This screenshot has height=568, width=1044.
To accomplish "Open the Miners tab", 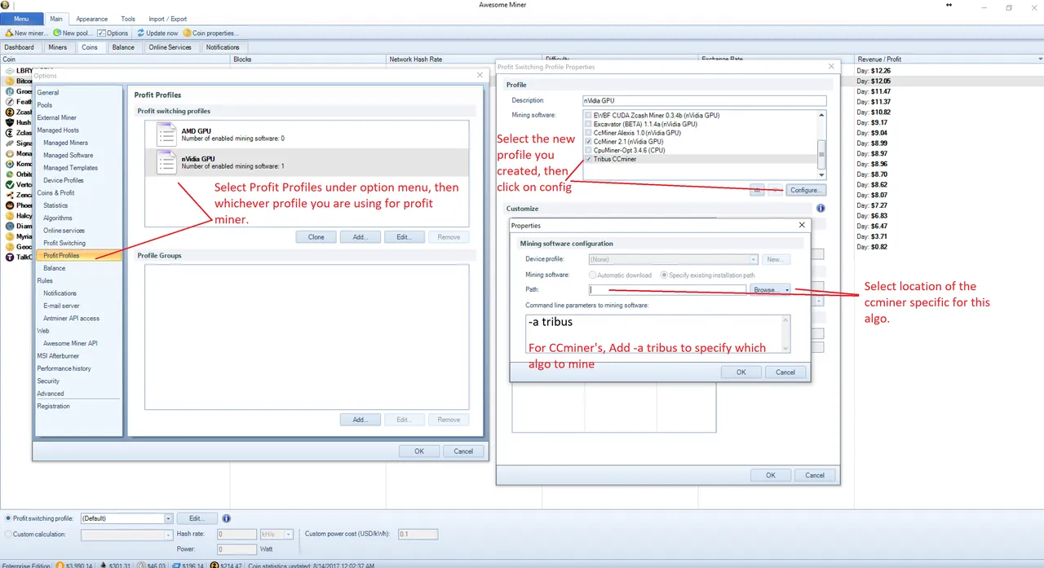I will pyautogui.click(x=58, y=47).
